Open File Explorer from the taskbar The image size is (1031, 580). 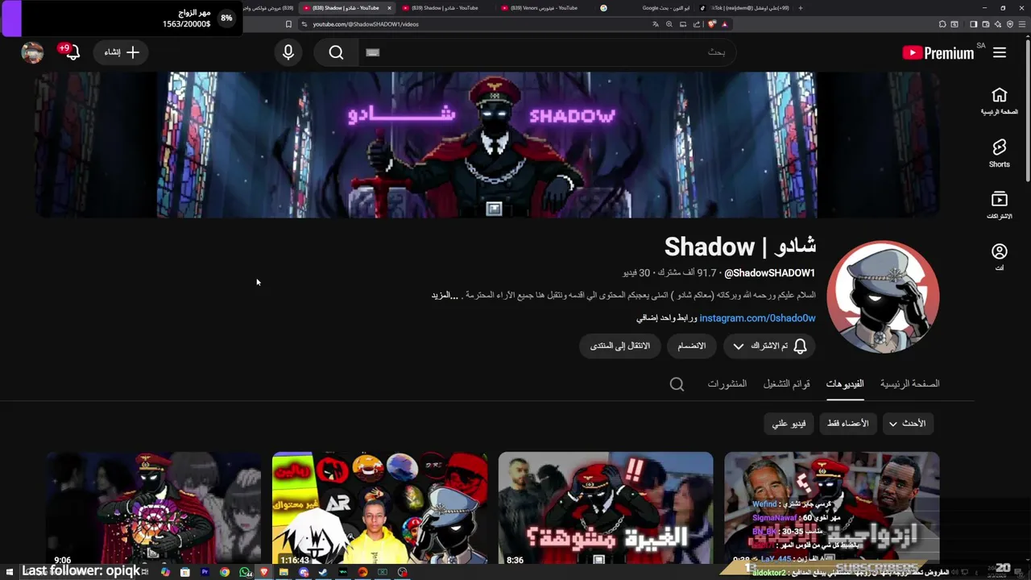pyautogui.click(x=284, y=572)
